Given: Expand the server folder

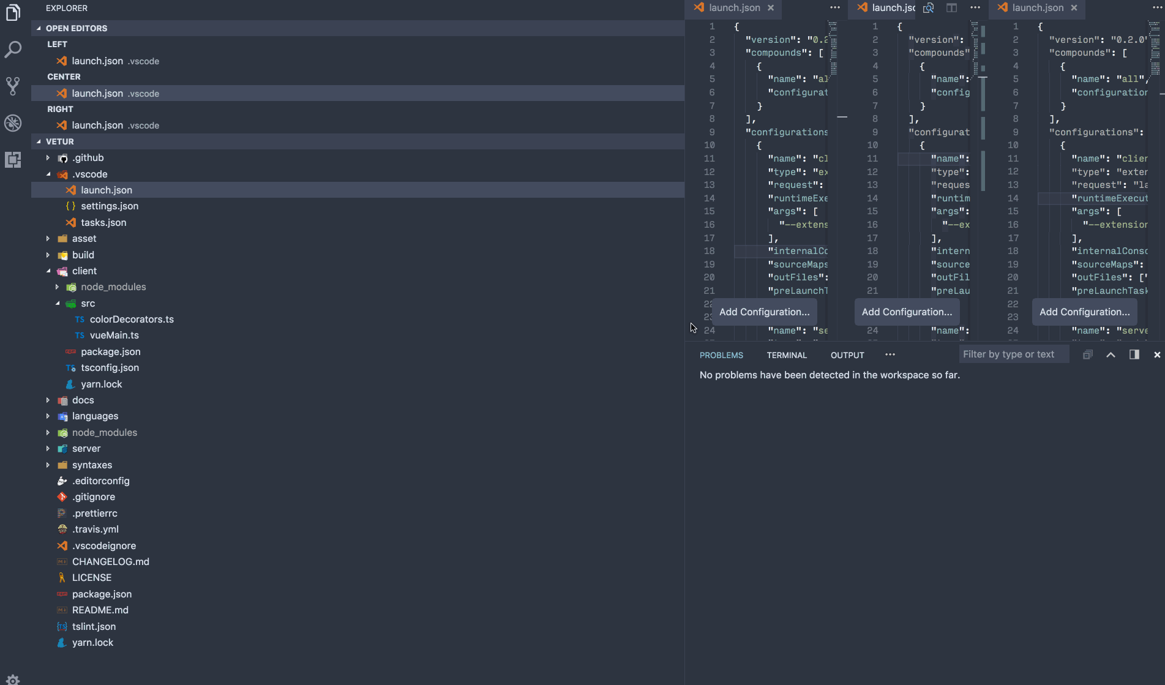Looking at the screenshot, I should pyautogui.click(x=48, y=449).
